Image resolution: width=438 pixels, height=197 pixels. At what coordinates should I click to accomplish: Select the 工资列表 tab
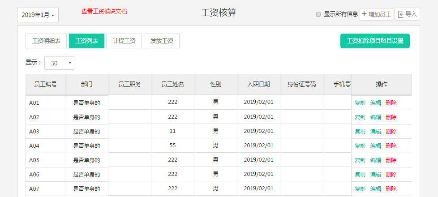pyautogui.click(x=86, y=41)
